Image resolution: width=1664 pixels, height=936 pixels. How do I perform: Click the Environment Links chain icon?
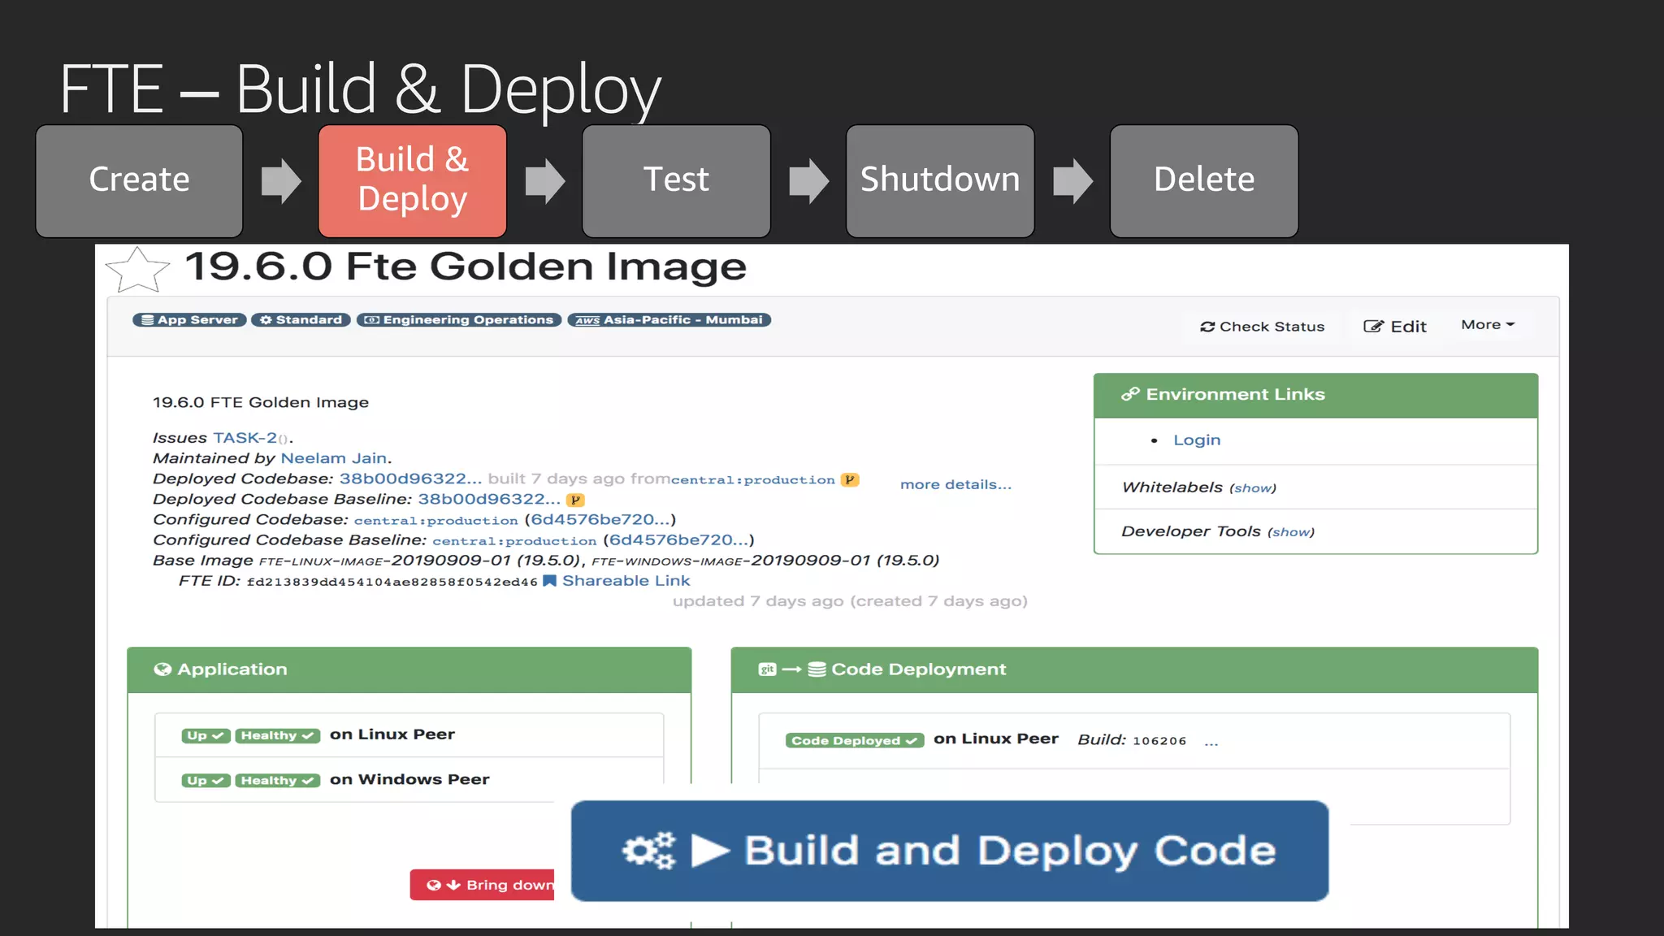1130,394
